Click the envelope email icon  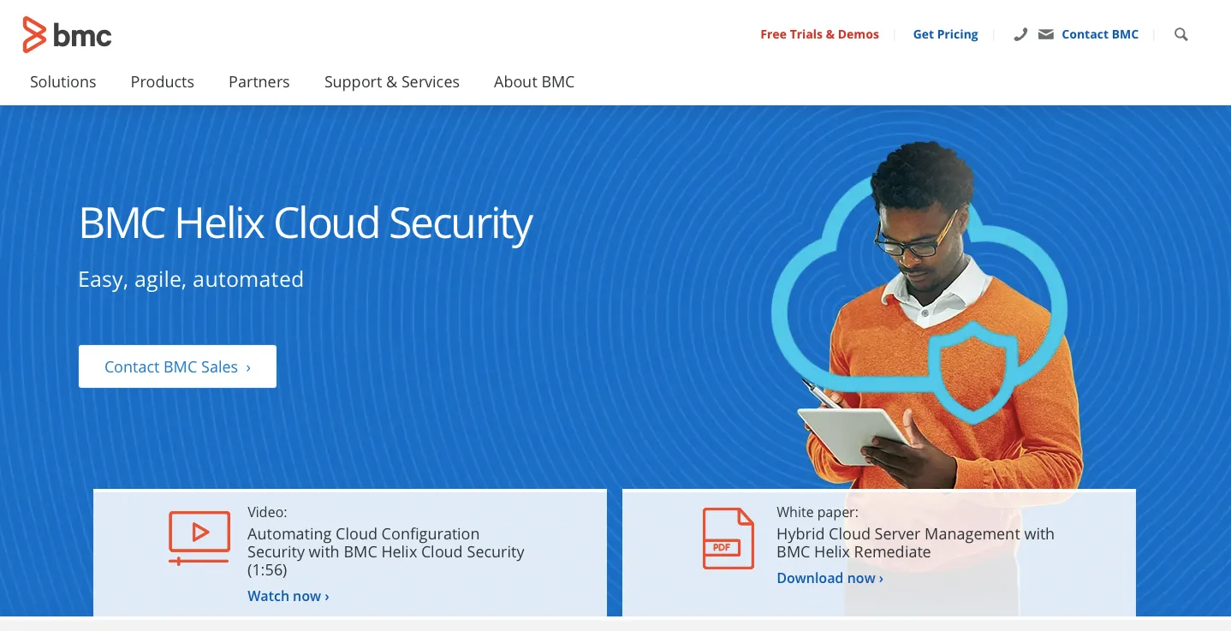(x=1045, y=34)
